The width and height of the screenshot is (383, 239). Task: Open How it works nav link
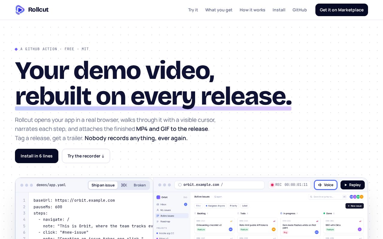tap(253, 10)
